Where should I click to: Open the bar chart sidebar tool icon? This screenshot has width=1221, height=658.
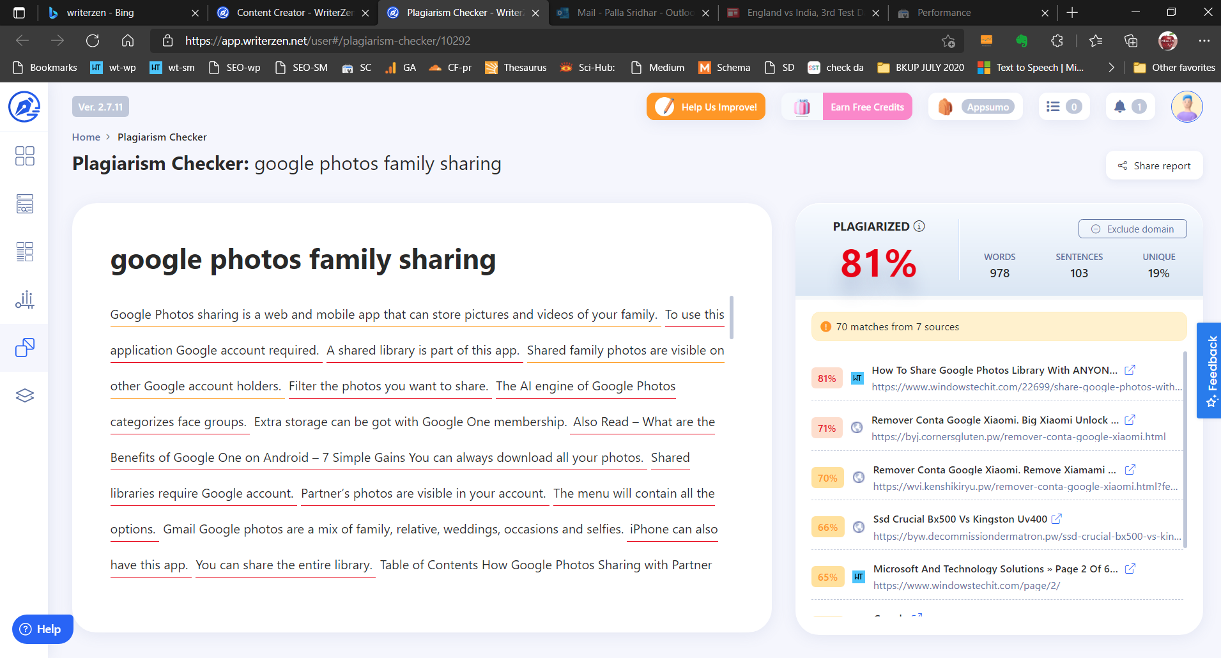[24, 300]
